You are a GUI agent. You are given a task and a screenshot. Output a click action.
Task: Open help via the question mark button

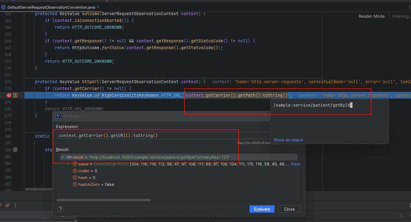[61, 209]
